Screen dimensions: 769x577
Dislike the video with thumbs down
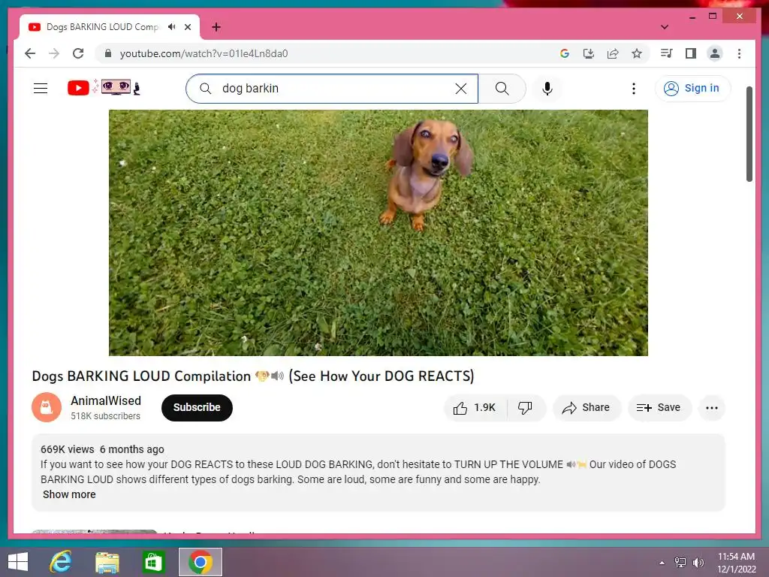(525, 408)
